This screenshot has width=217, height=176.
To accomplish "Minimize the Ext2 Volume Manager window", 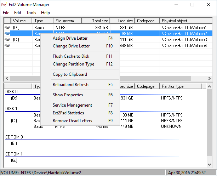I will pyautogui.click(x=176, y=5).
